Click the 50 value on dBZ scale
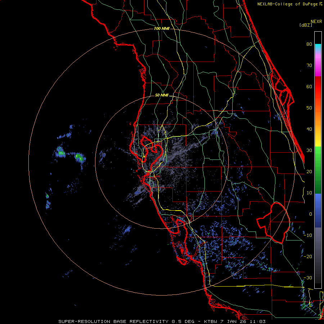Screen dimensions: 324x324 click(309, 108)
